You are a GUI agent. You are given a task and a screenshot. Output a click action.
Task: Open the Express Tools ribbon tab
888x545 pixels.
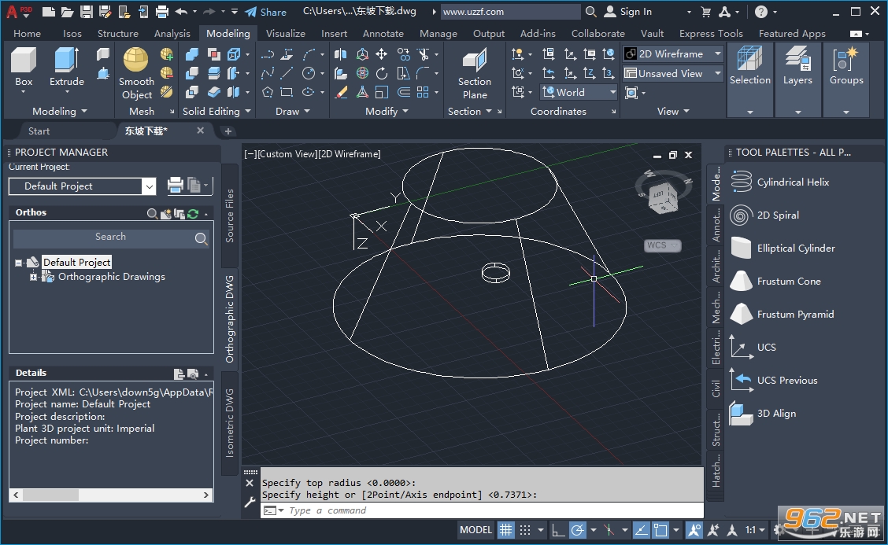click(711, 33)
